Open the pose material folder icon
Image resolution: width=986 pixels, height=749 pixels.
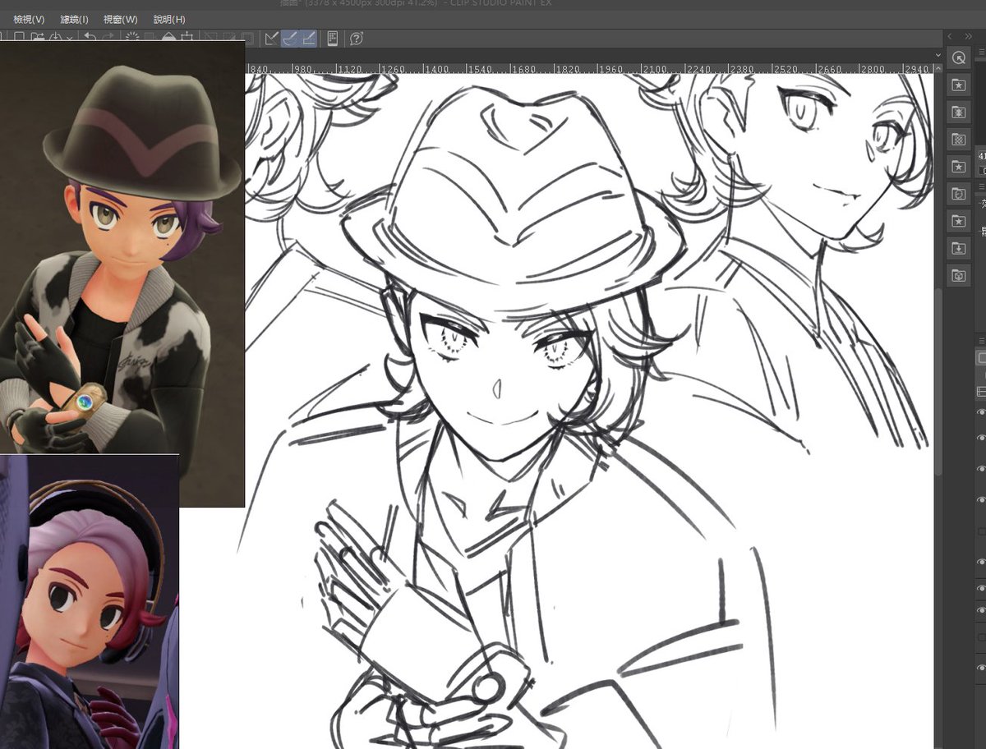pos(958,193)
